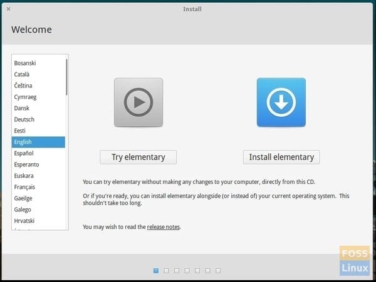Select Català in the language list
376x282 pixels.
tap(38, 74)
